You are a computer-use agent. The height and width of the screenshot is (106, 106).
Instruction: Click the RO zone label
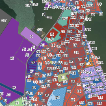(59, 55)
